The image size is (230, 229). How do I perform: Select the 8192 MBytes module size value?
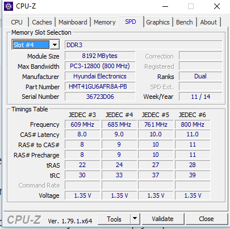100,56
